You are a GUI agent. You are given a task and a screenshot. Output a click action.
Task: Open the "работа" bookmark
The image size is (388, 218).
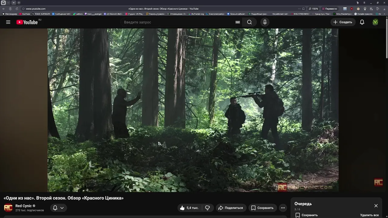pos(78,14)
